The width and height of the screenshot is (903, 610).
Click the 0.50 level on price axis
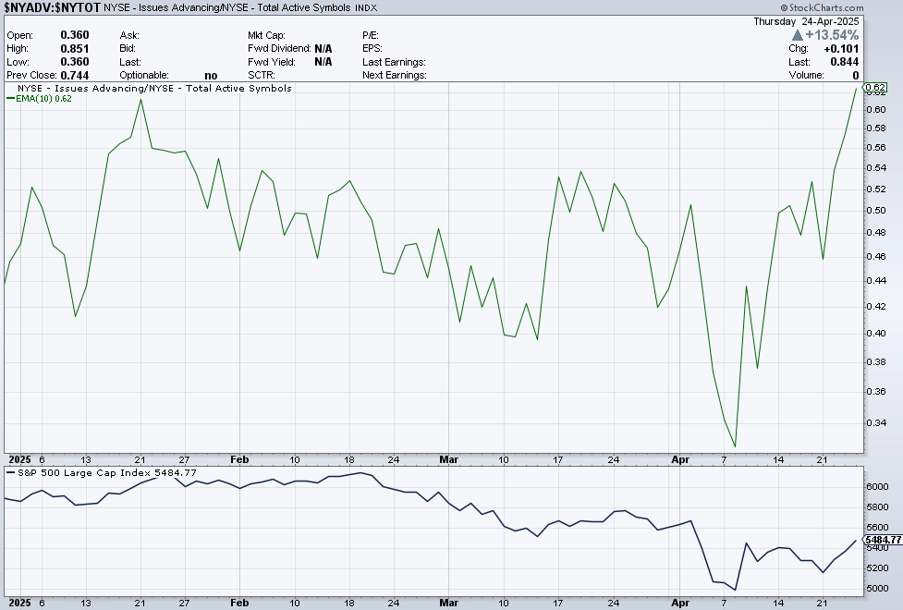pyautogui.click(x=876, y=210)
